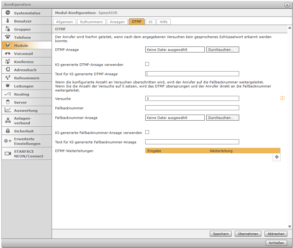Open the Ansagen tab

click(x=117, y=22)
